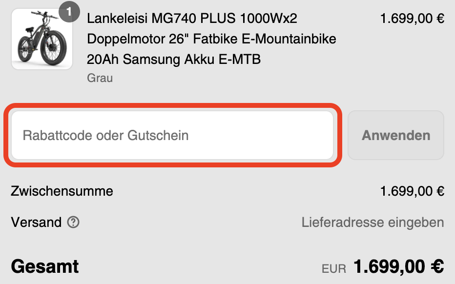Click the bold Gesamt amount 1.699,00 €
This screenshot has width=455, height=284.
click(399, 266)
